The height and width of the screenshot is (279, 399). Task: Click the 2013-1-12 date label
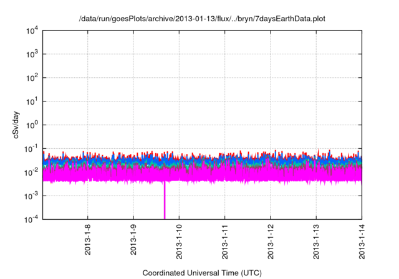(x=271, y=242)
